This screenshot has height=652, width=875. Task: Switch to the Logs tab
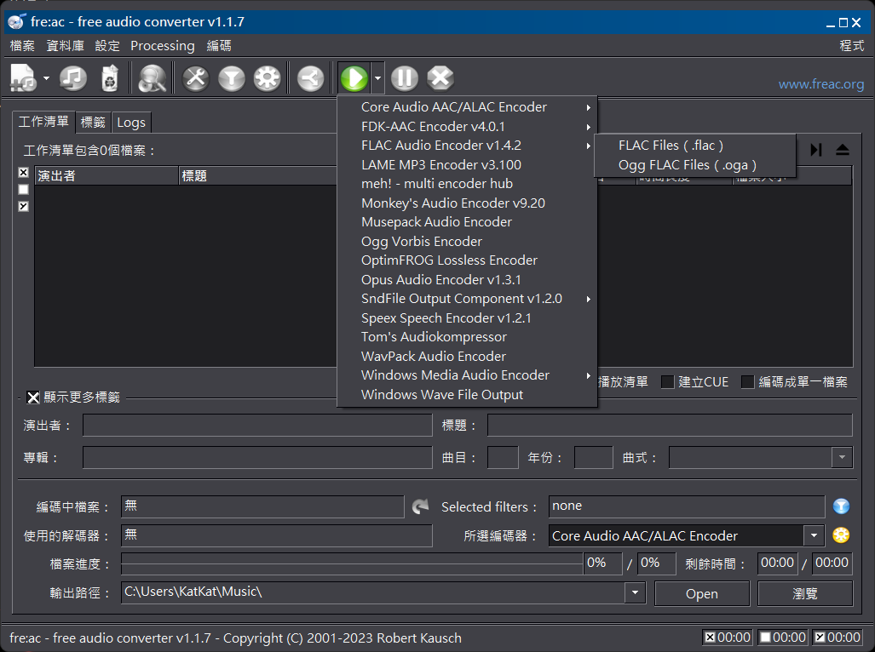[131, 123]
